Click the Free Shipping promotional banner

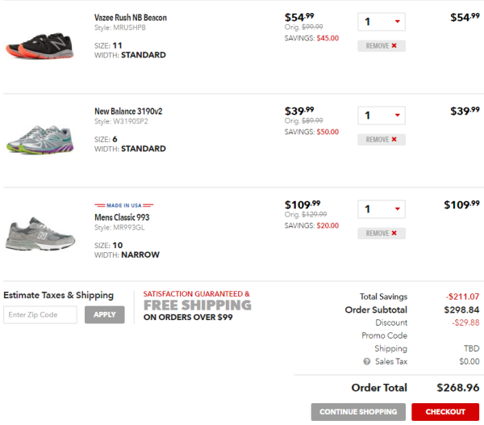198,305
